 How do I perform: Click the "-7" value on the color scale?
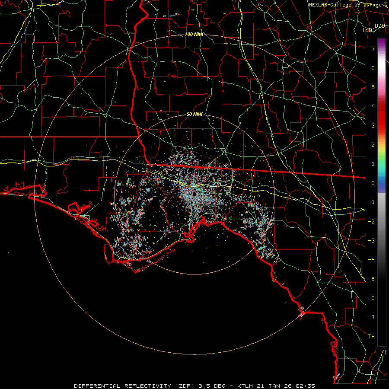(x=371, y=317)
